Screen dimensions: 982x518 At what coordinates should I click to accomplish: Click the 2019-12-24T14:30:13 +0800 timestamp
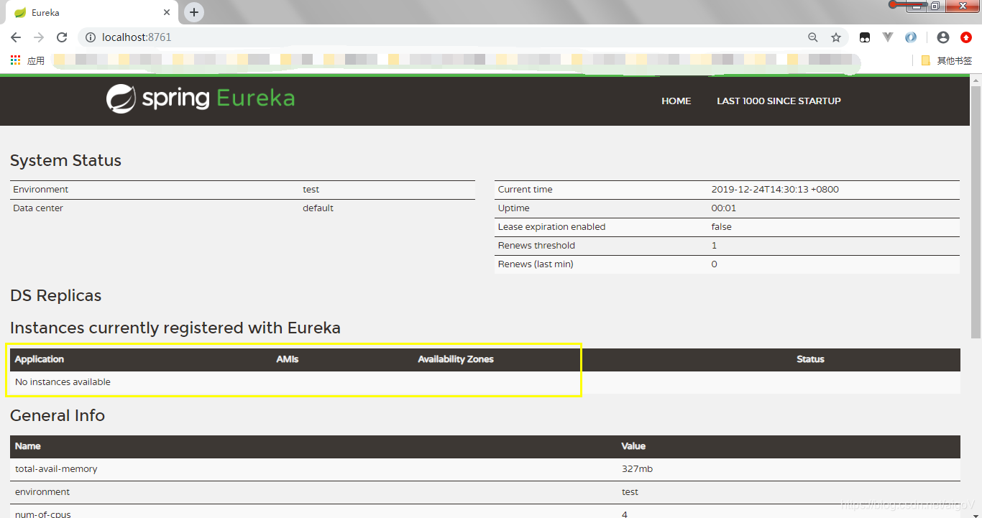click(775, 190)
